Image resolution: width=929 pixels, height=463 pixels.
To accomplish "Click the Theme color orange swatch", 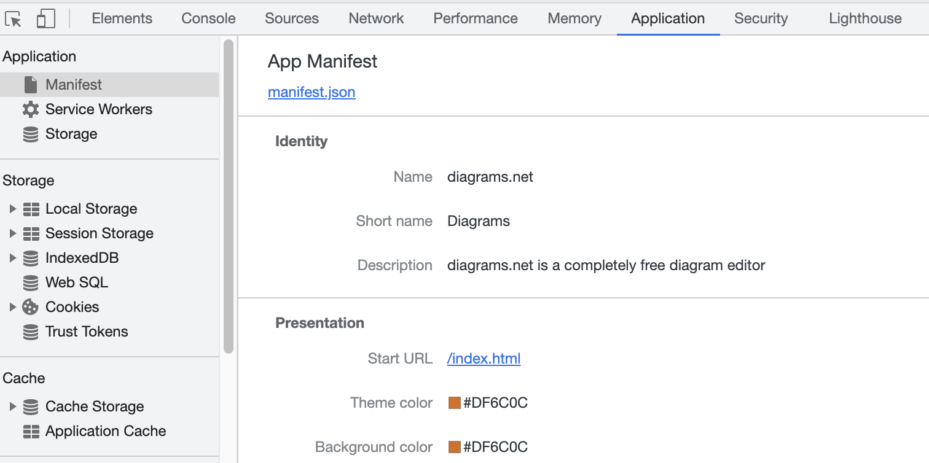I will click(x=455, y=403).
